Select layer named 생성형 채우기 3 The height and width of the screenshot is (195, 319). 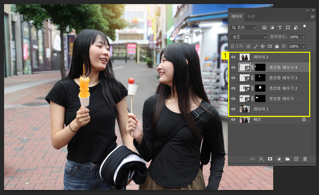pos(283,78)
